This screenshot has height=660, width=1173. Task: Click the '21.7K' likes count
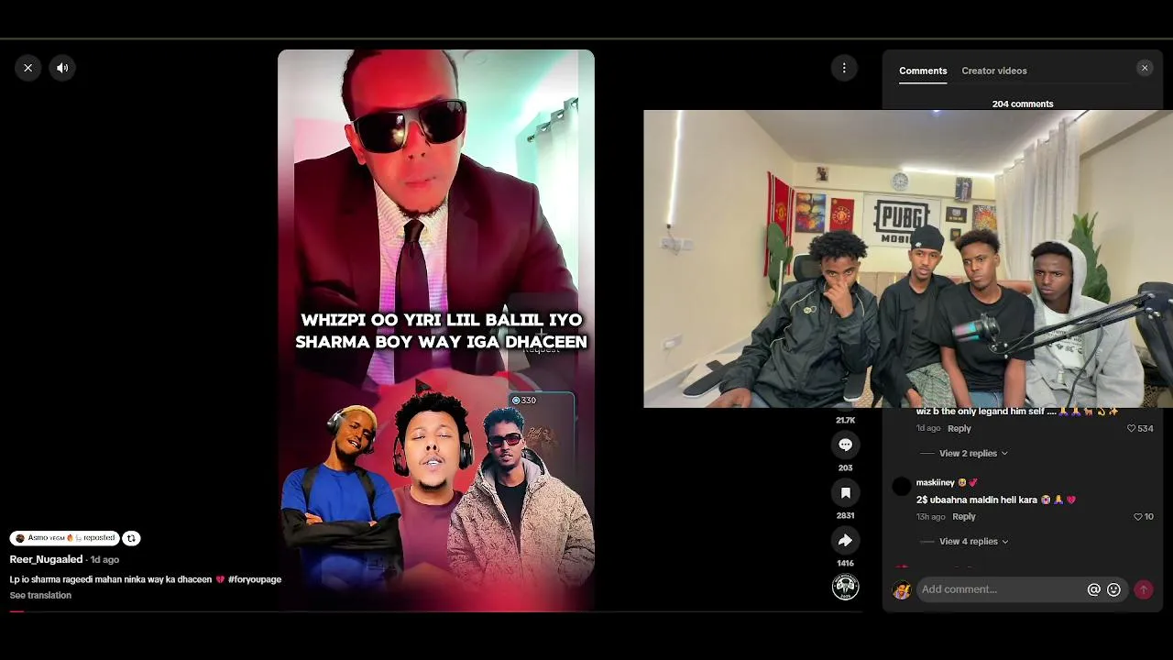coord(845,420)
